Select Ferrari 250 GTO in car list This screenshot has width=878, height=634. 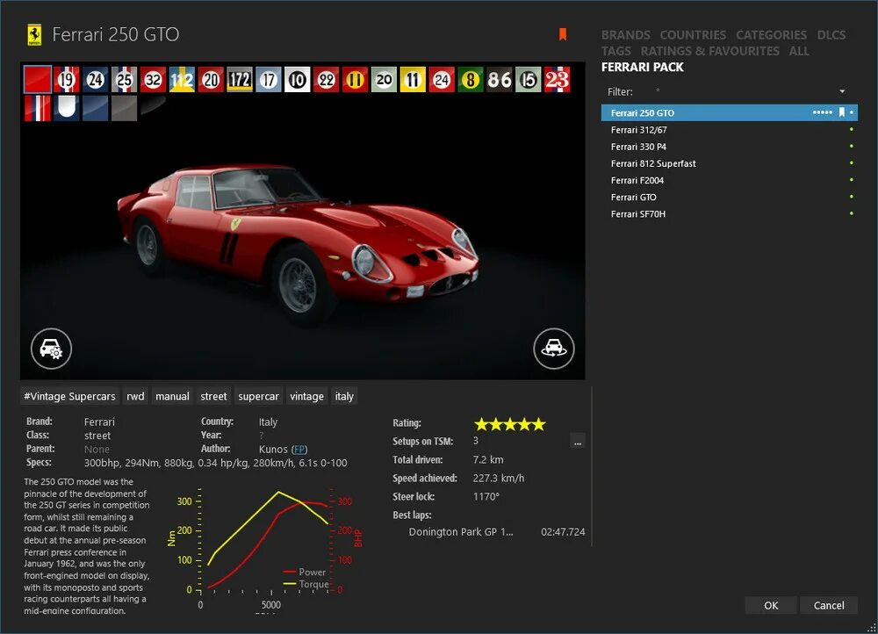tap(729, 112)
